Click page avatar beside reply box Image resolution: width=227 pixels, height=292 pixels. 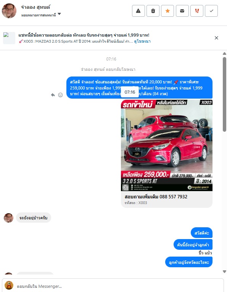tap(9, 285)
